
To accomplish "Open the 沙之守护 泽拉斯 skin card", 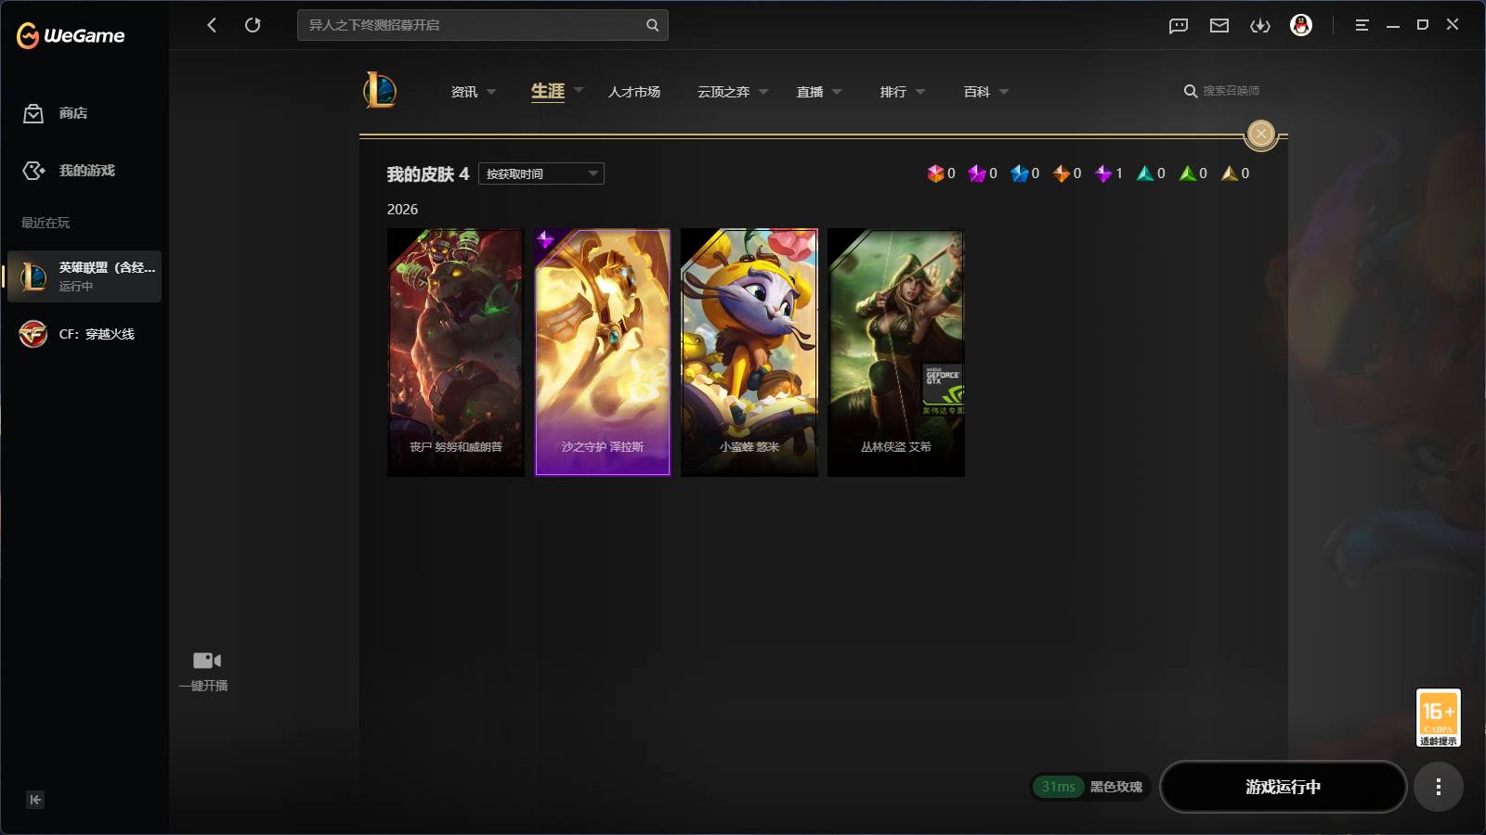I will tap(603, 353).
